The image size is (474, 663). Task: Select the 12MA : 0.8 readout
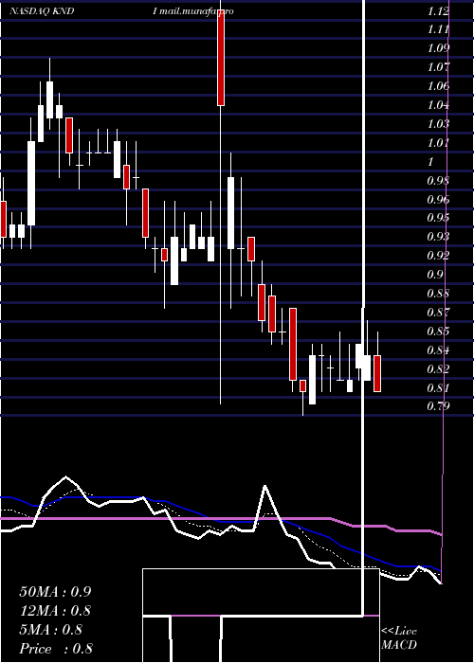pos(55,611)
